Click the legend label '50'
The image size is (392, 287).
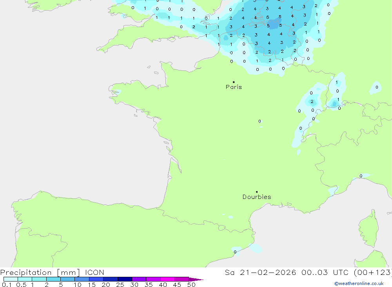(x=191, y=285)
